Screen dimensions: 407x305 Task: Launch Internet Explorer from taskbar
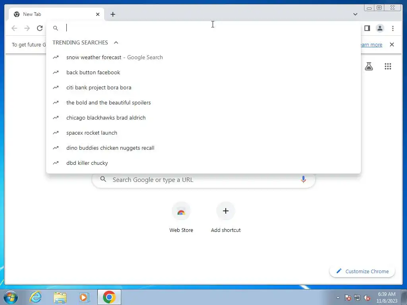coord(35,297)
